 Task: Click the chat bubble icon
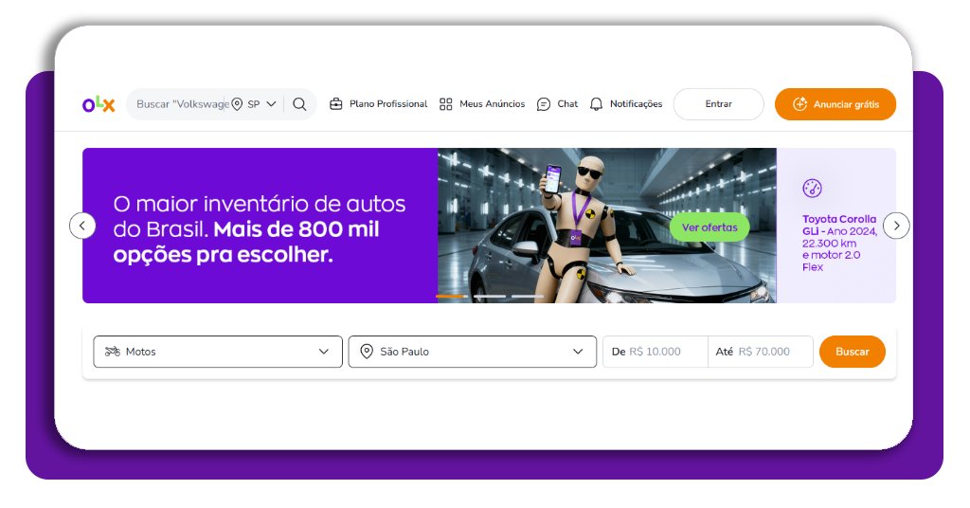[x=544, y=104]
